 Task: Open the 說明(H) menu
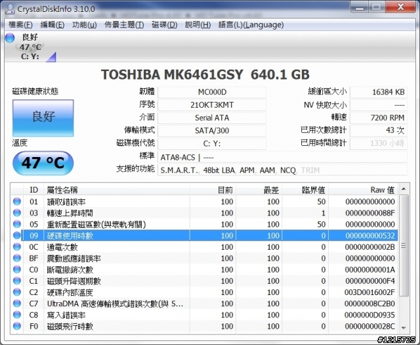[x=198, y=25]
